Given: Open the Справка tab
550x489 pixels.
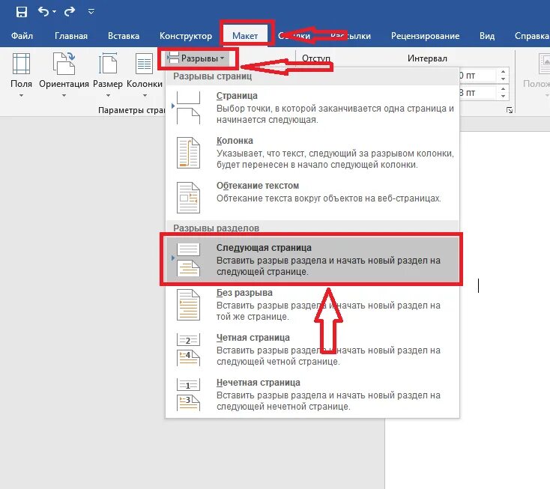Looking at the screenshot, I should pos(531,36).
